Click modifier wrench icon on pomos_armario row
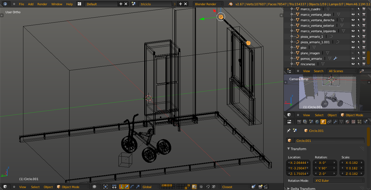The width and height of the screenshot is (371, 190). (x=335, y=58)
